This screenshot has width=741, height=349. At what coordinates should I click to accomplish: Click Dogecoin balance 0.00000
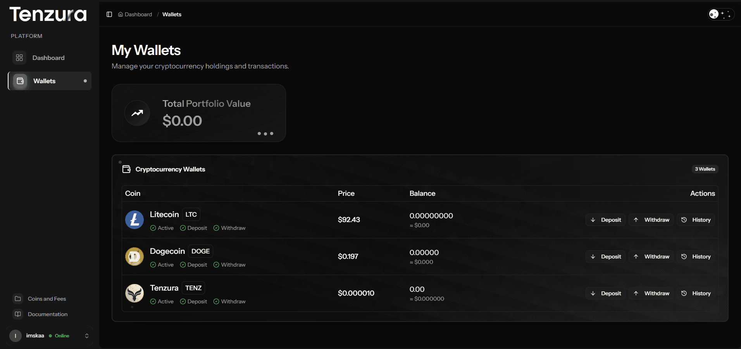pos(424,253)
